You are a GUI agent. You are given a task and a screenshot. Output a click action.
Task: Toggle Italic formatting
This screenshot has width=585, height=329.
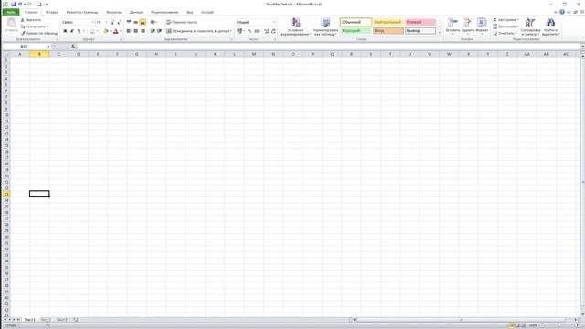72,31
